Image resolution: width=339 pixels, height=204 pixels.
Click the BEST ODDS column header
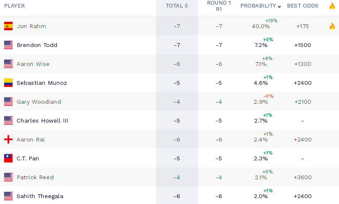(302, 6)
